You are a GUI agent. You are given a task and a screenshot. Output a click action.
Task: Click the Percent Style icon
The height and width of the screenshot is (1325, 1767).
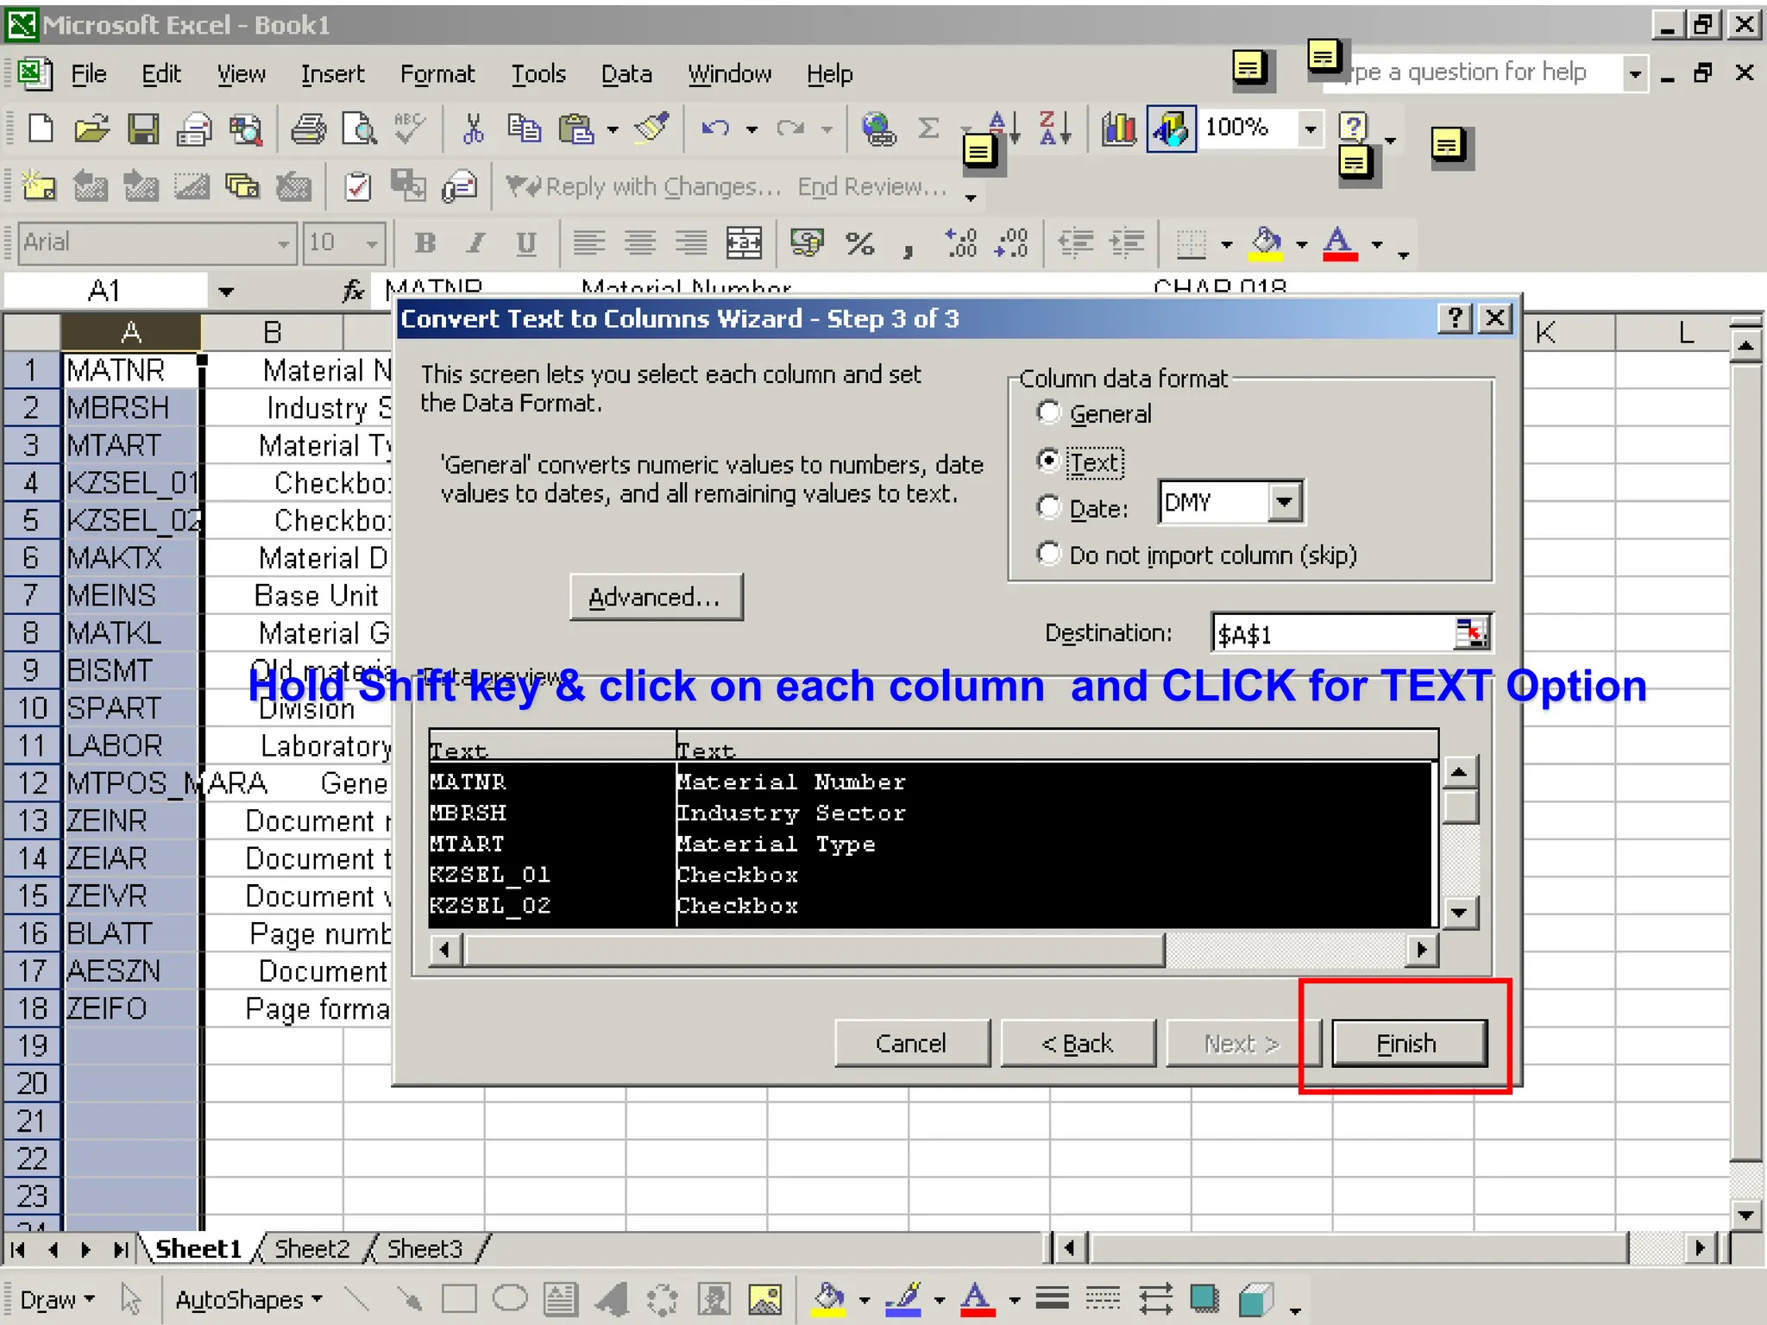859,243
